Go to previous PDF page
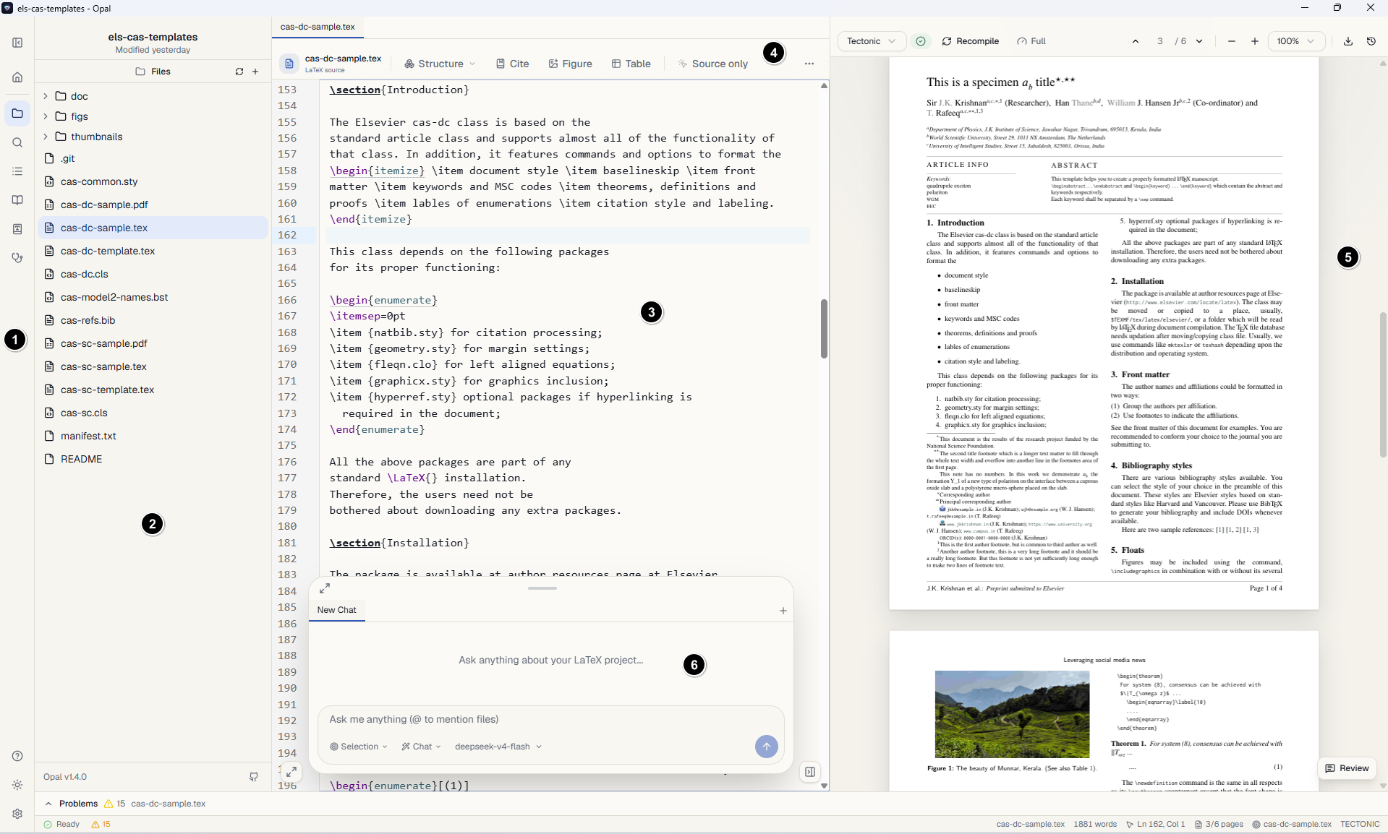This screenshot has width=1388, height=834. click(1136, 41)
